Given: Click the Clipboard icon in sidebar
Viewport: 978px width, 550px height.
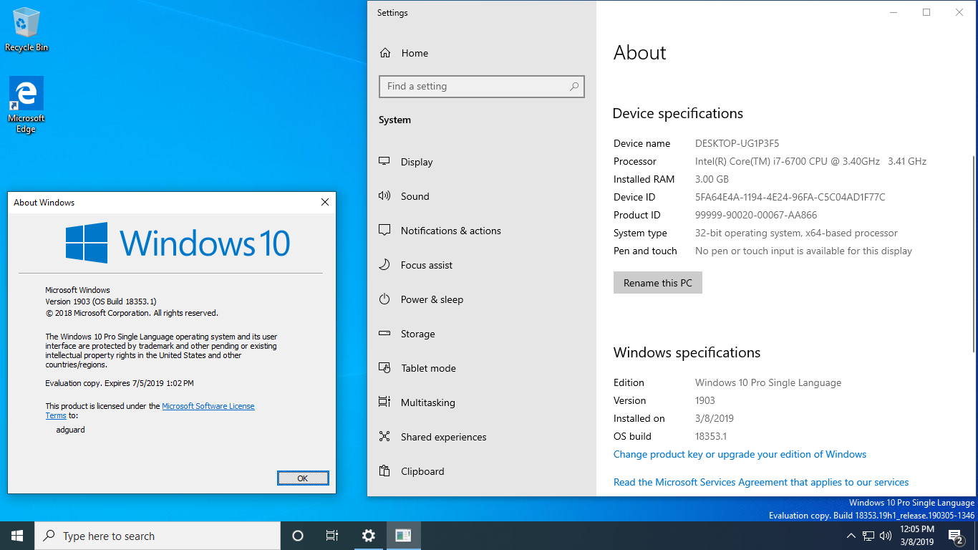Looking at the screenshot, I should tap(384, 471).
